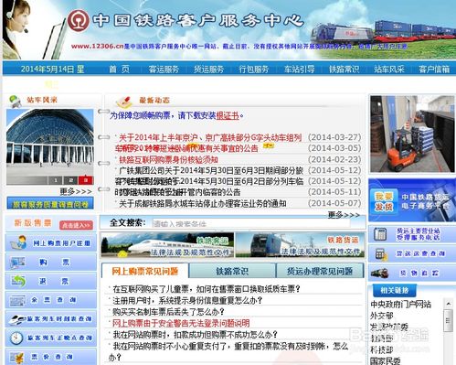Click the 我要发货 badge icon
The width and height of the screenshot is (456, 365).
(x=384, y=202)
